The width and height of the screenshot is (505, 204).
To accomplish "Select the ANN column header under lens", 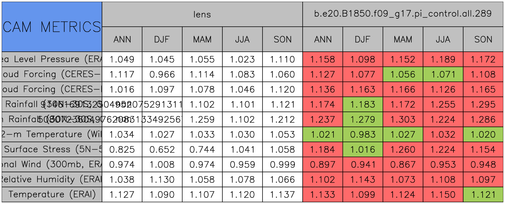I will pyautogui.click(x=122, y=39).
